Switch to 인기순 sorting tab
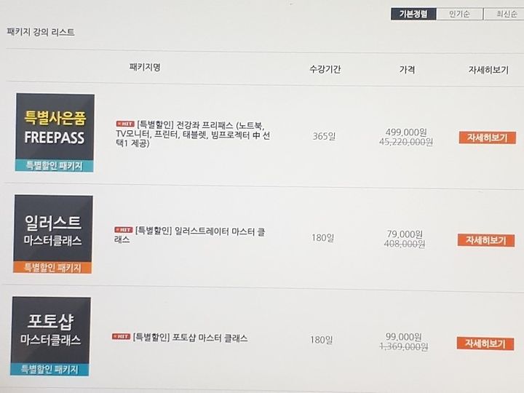The height and width of the screenshot is (393, 524). [459, 14]
